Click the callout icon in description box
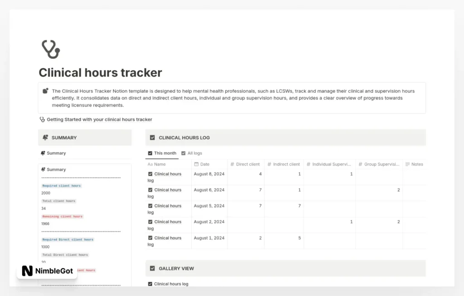This screenshot has width=464, height=296. [x=45, y=91]
